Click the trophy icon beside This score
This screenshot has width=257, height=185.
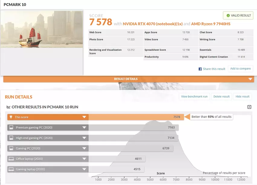tap(11, 117)
